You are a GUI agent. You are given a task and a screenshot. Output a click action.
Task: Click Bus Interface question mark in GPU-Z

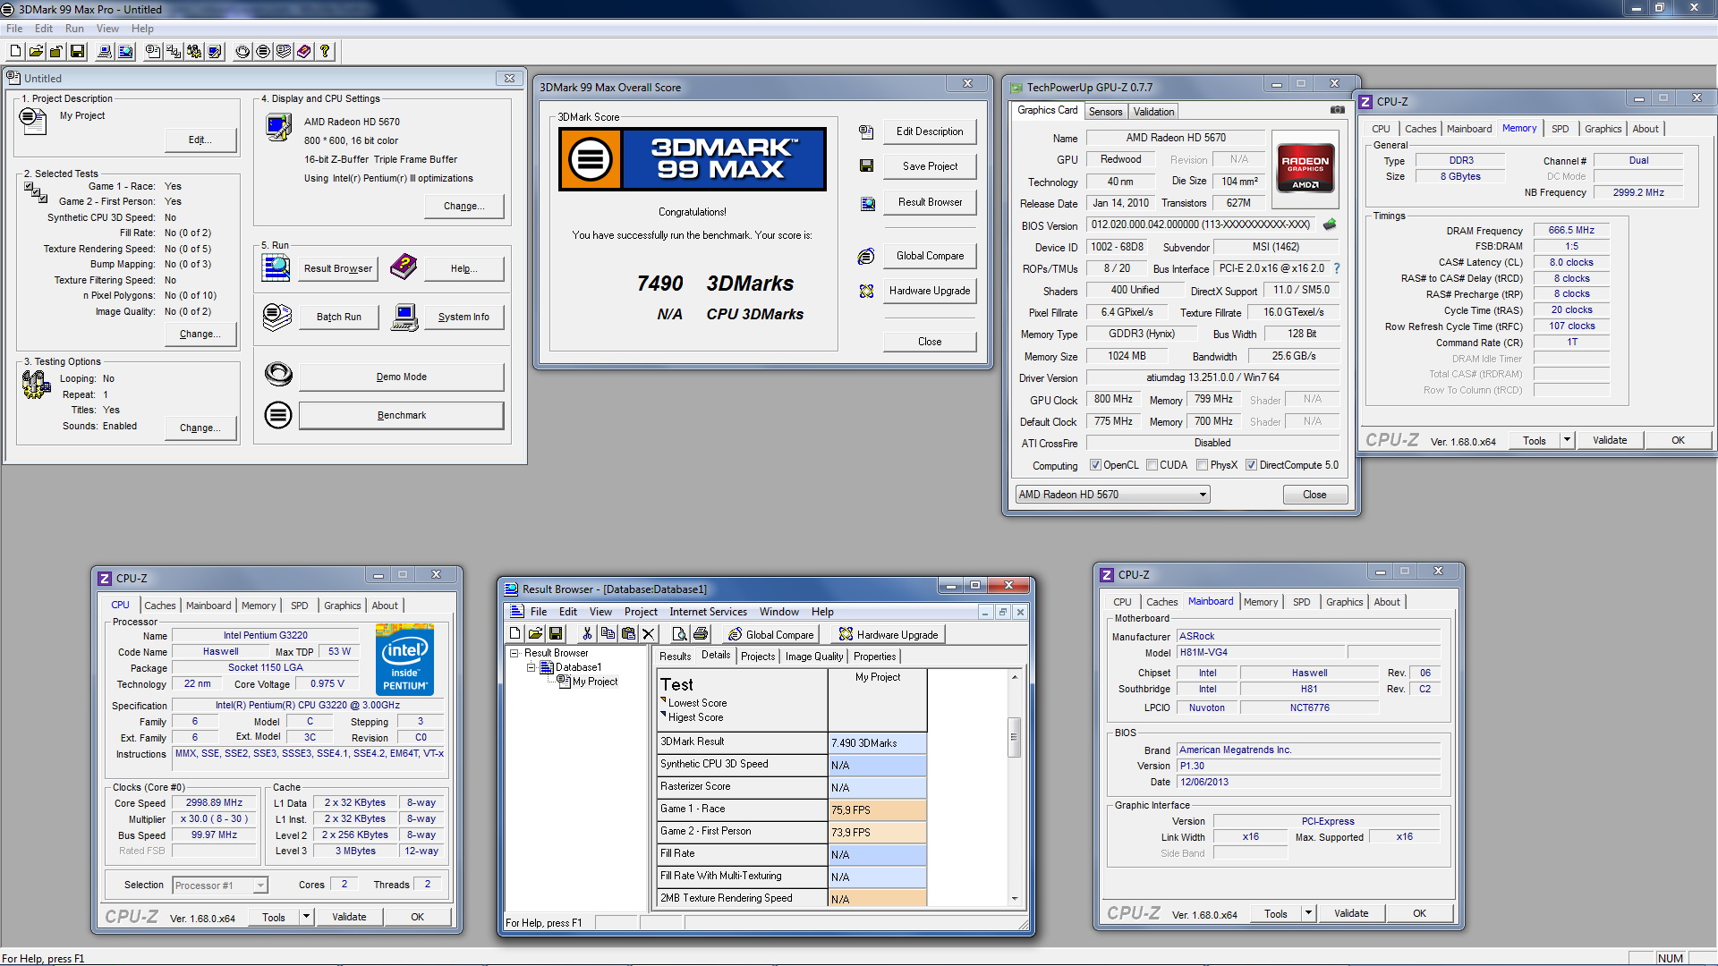(1337, 268)
